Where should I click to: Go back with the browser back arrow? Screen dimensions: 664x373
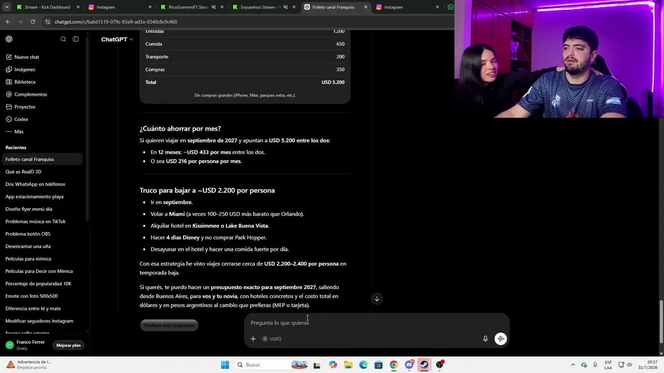(8, 22)
